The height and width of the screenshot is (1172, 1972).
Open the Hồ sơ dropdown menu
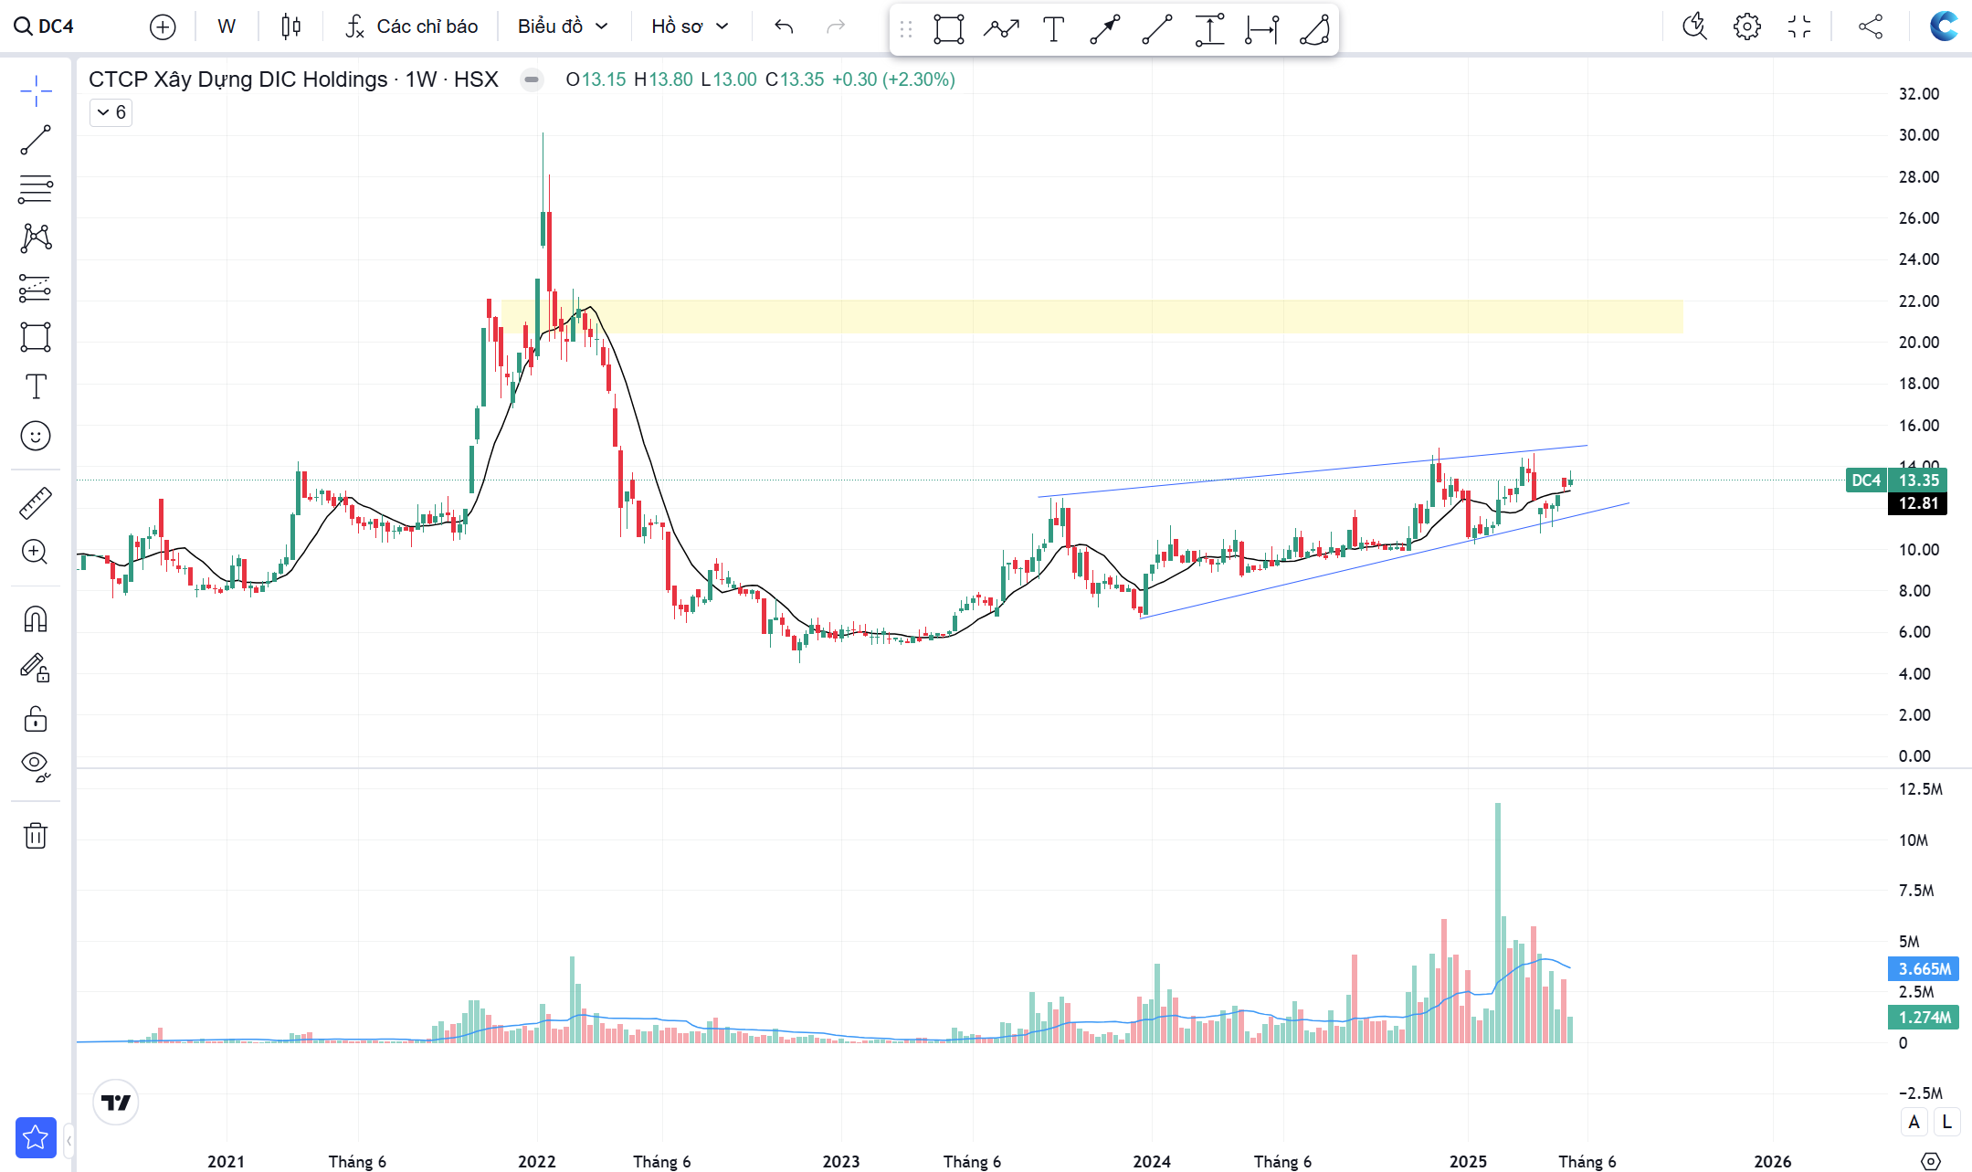tap(690, 26)
